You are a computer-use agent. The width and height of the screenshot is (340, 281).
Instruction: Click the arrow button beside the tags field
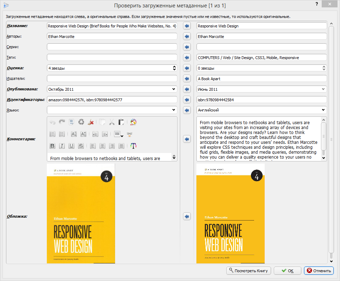[x=187, y=57]
